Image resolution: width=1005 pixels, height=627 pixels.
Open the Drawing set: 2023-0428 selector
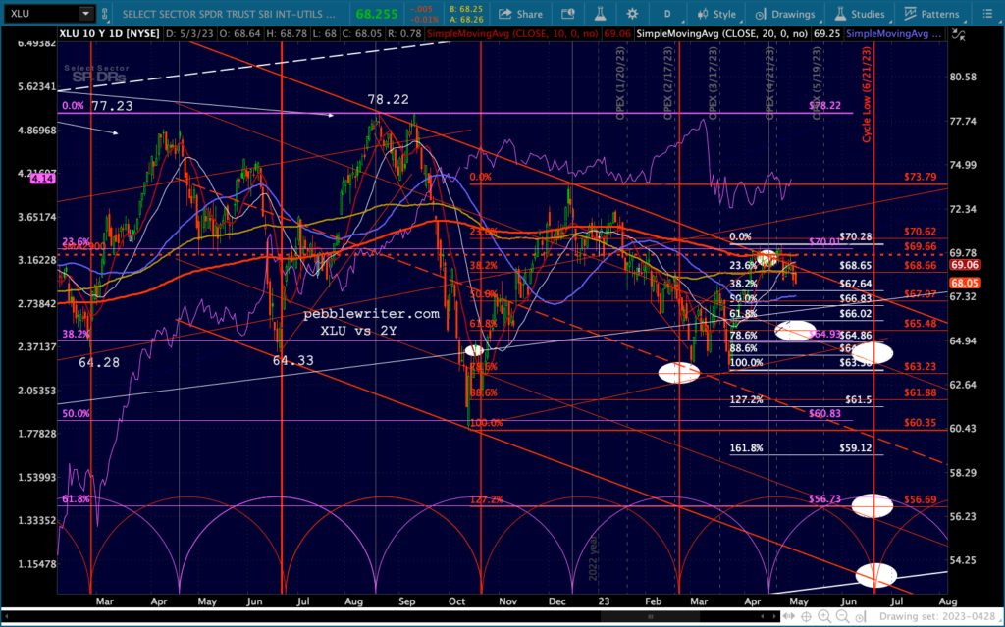(937, 617)
